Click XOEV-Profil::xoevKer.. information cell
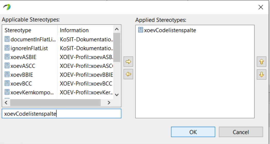This screenshot has width=270, height=144. (86, 93)
